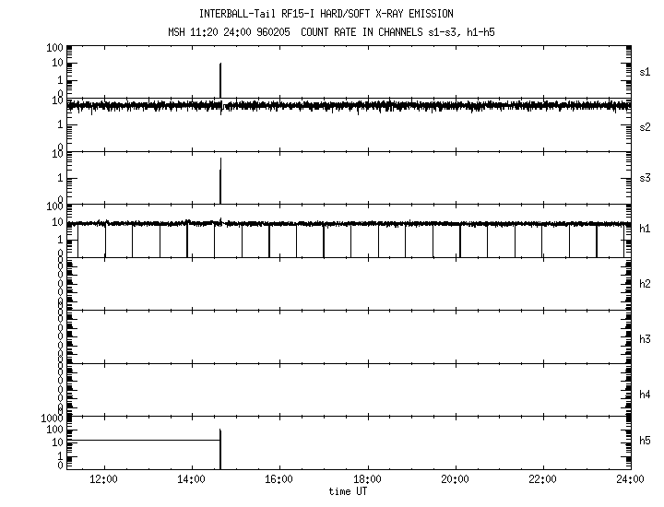Select the h4 channel label
The width and height of the screenshot is (664, 507).
click(x=645, y=395)
